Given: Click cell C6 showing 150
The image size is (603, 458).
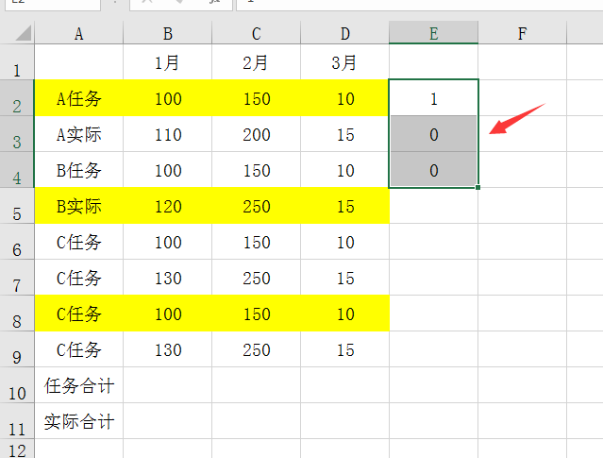Looking at the screenshot, I should click(257, 242).
